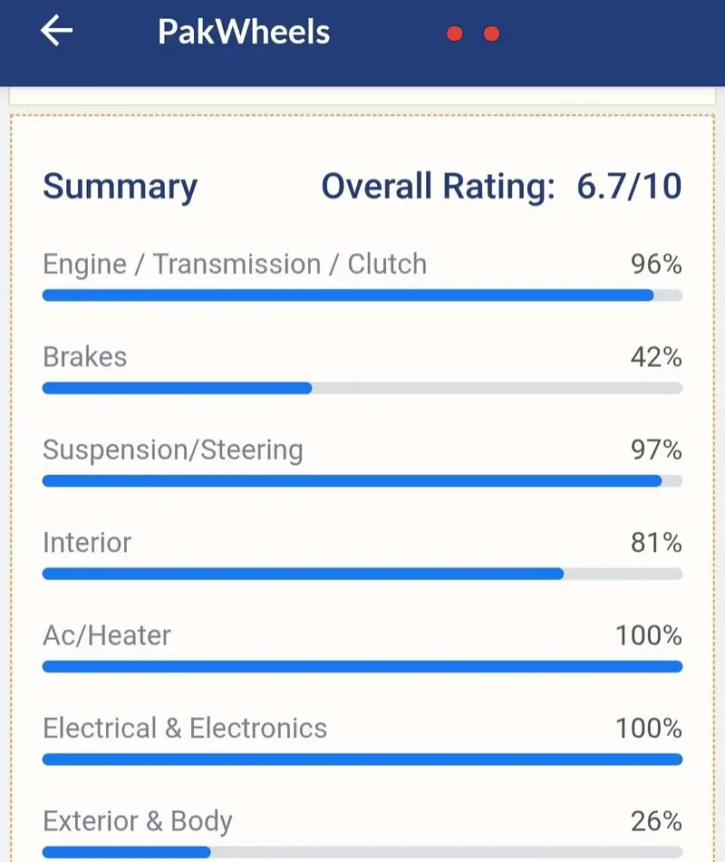Select the Ac/Heater label
Image resolution: width=725 pixels, height=862 pixels.
coord(107,635)
